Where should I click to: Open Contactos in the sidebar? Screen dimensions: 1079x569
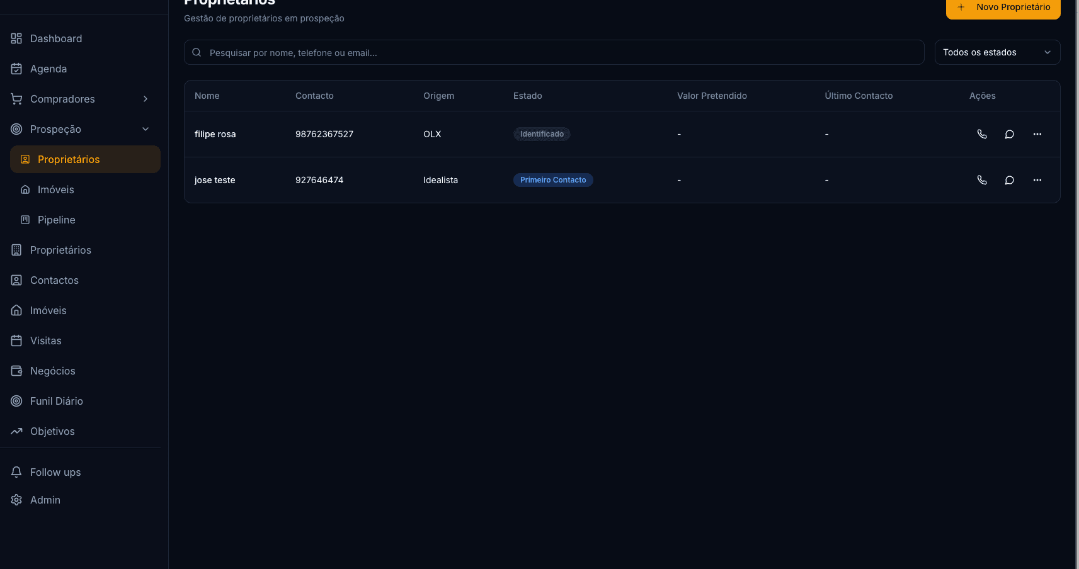click(85, 280)
